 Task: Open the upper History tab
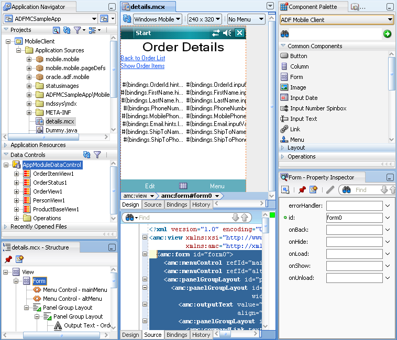(x=201, y=205)
